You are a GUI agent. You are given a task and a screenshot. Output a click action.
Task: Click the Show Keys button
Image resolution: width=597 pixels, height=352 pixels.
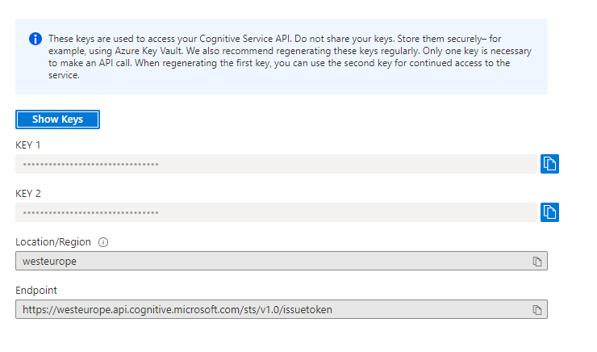click(x=57, y=119)
